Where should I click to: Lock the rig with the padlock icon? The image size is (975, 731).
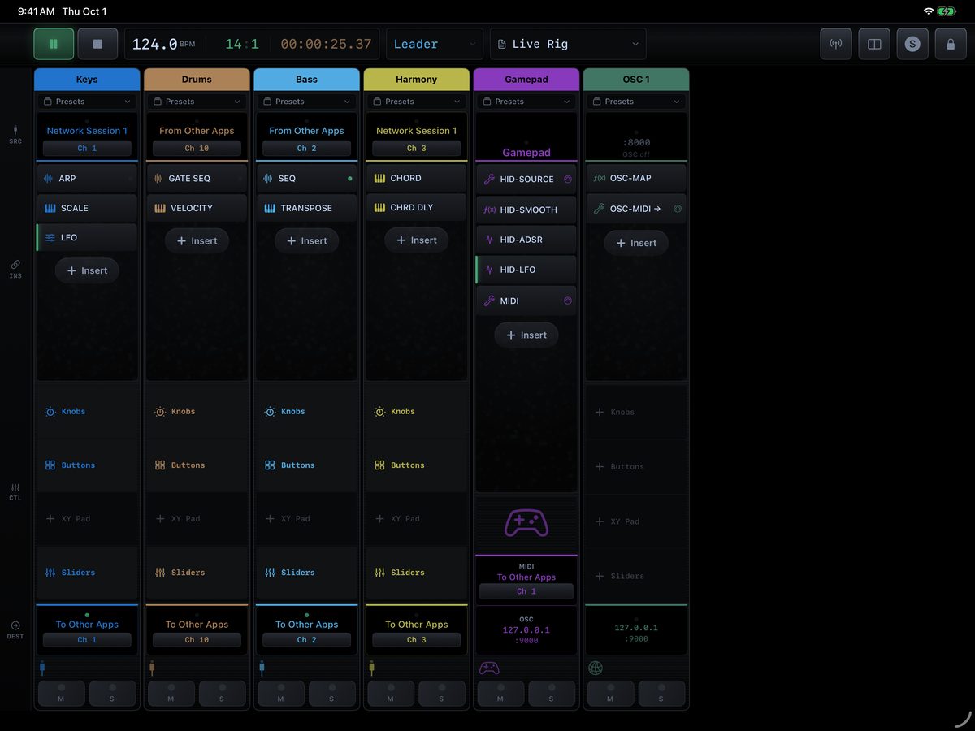click(951, 44)
